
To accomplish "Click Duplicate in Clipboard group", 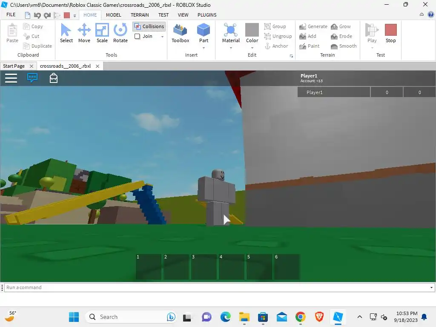I will click(37, 46).
